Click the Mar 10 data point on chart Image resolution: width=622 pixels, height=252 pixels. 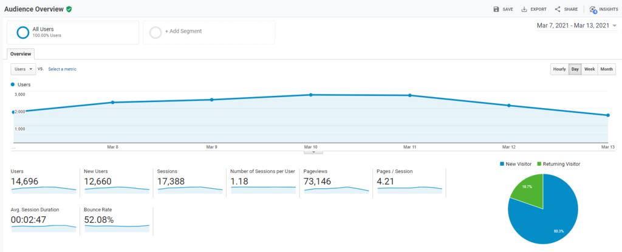tap(311, 95)
